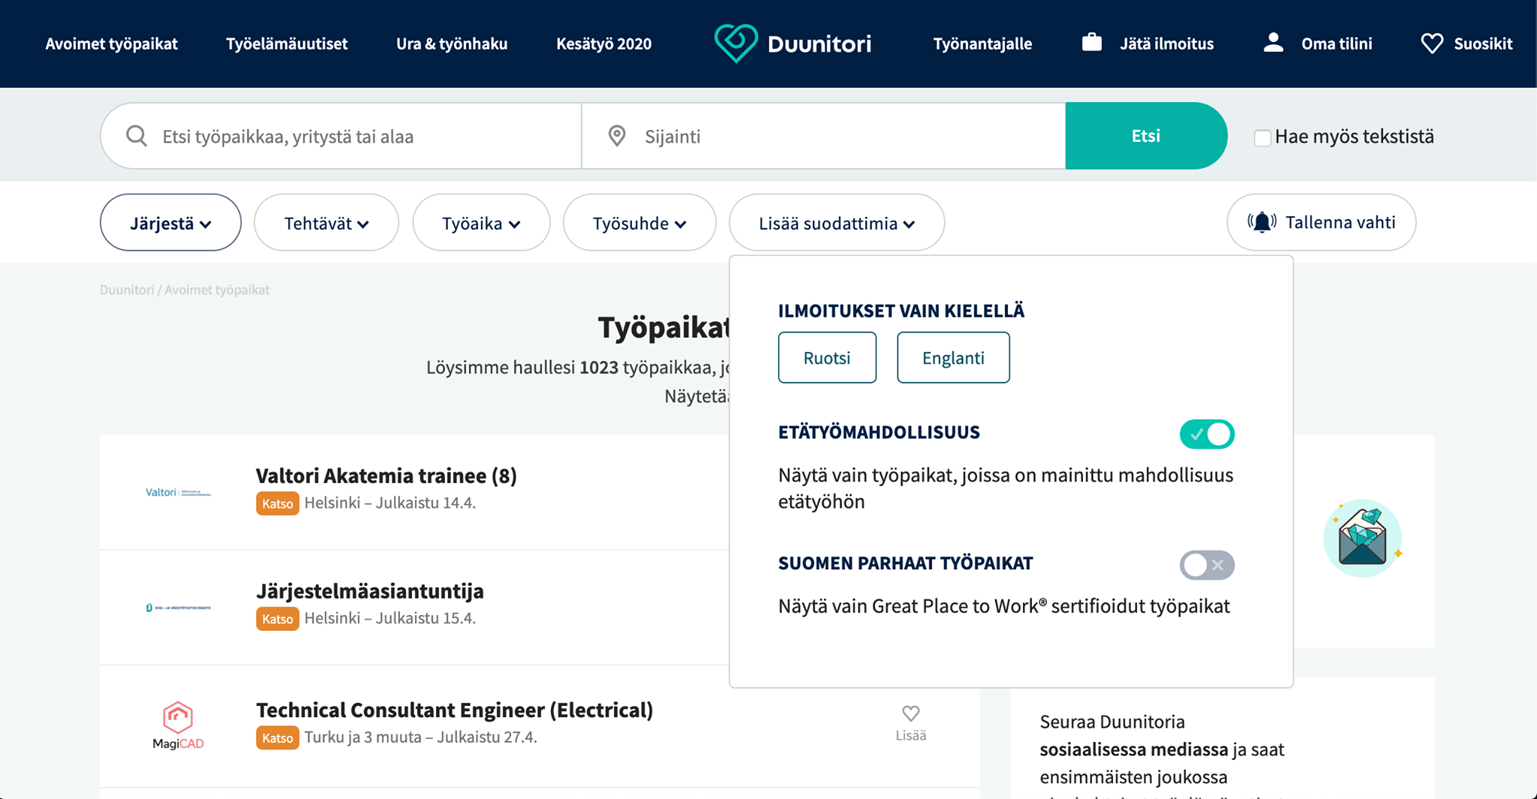Click the user profile icon
Screen dimensions: 1537x799
[1274, 43]
